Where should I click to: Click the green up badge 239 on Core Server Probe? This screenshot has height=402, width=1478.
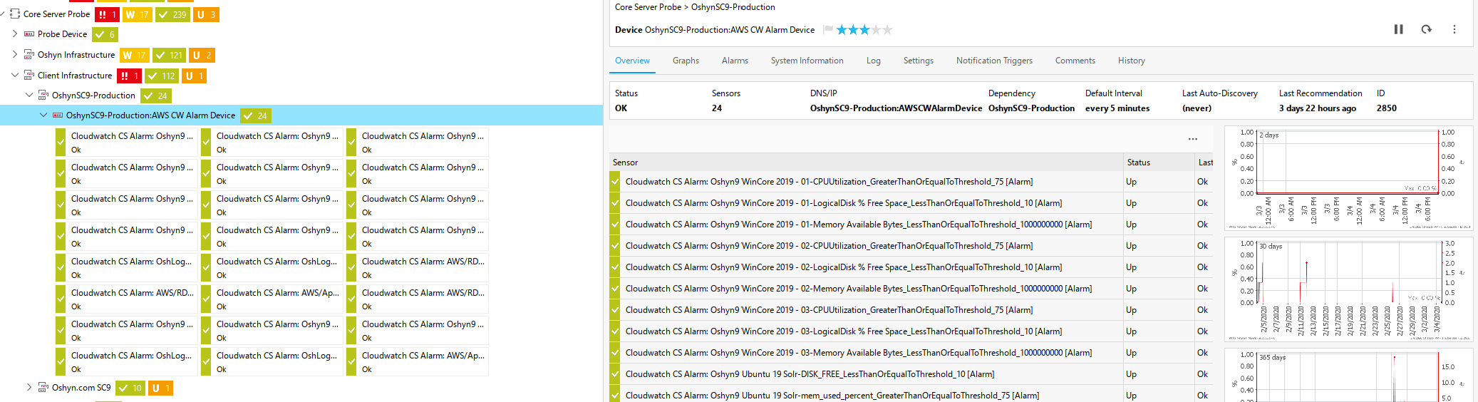pos(172,14)
